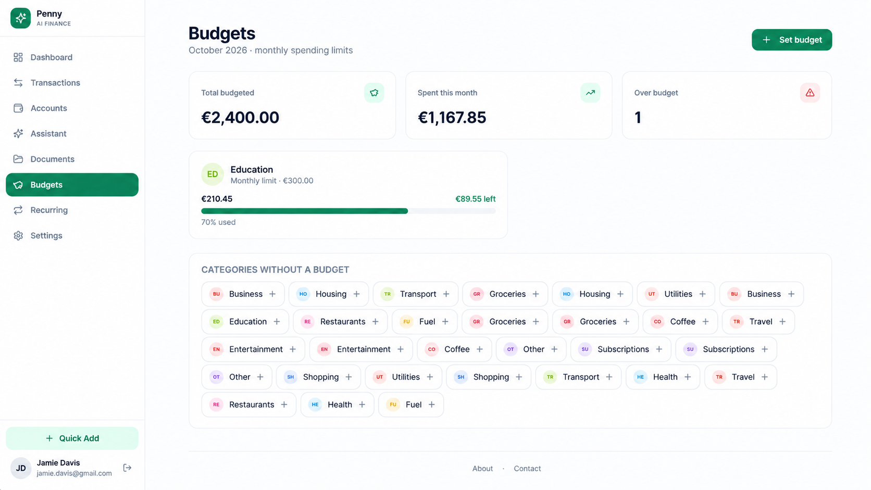The image size is (871, 490).
Task: Open the About footer link
Action: click(x=482, y=469)
